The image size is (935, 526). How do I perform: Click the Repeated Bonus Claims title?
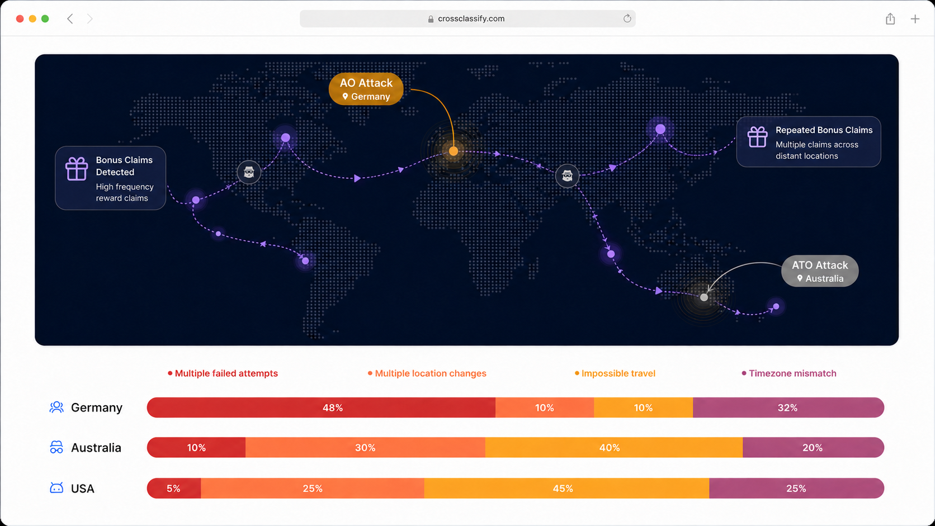click(824, 130)
